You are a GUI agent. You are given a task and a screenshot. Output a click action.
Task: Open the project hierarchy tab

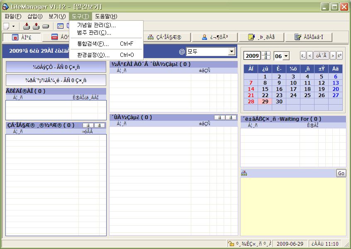167,37
